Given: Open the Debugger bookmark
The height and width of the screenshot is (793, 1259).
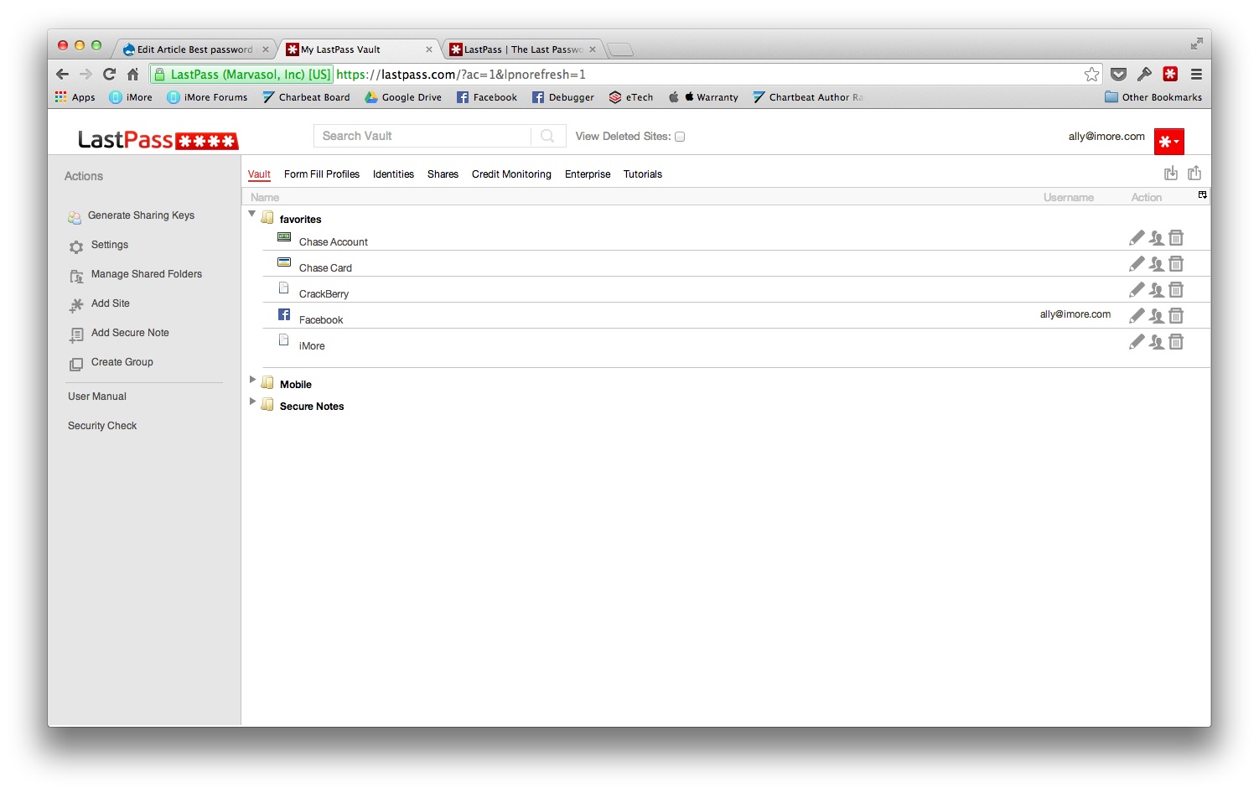Looking at the screenshot, I should [563, 97].
